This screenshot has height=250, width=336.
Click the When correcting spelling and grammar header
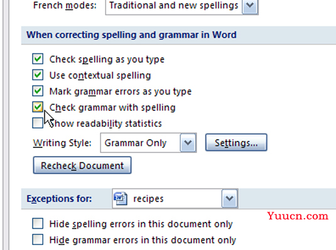coord(131,34)
